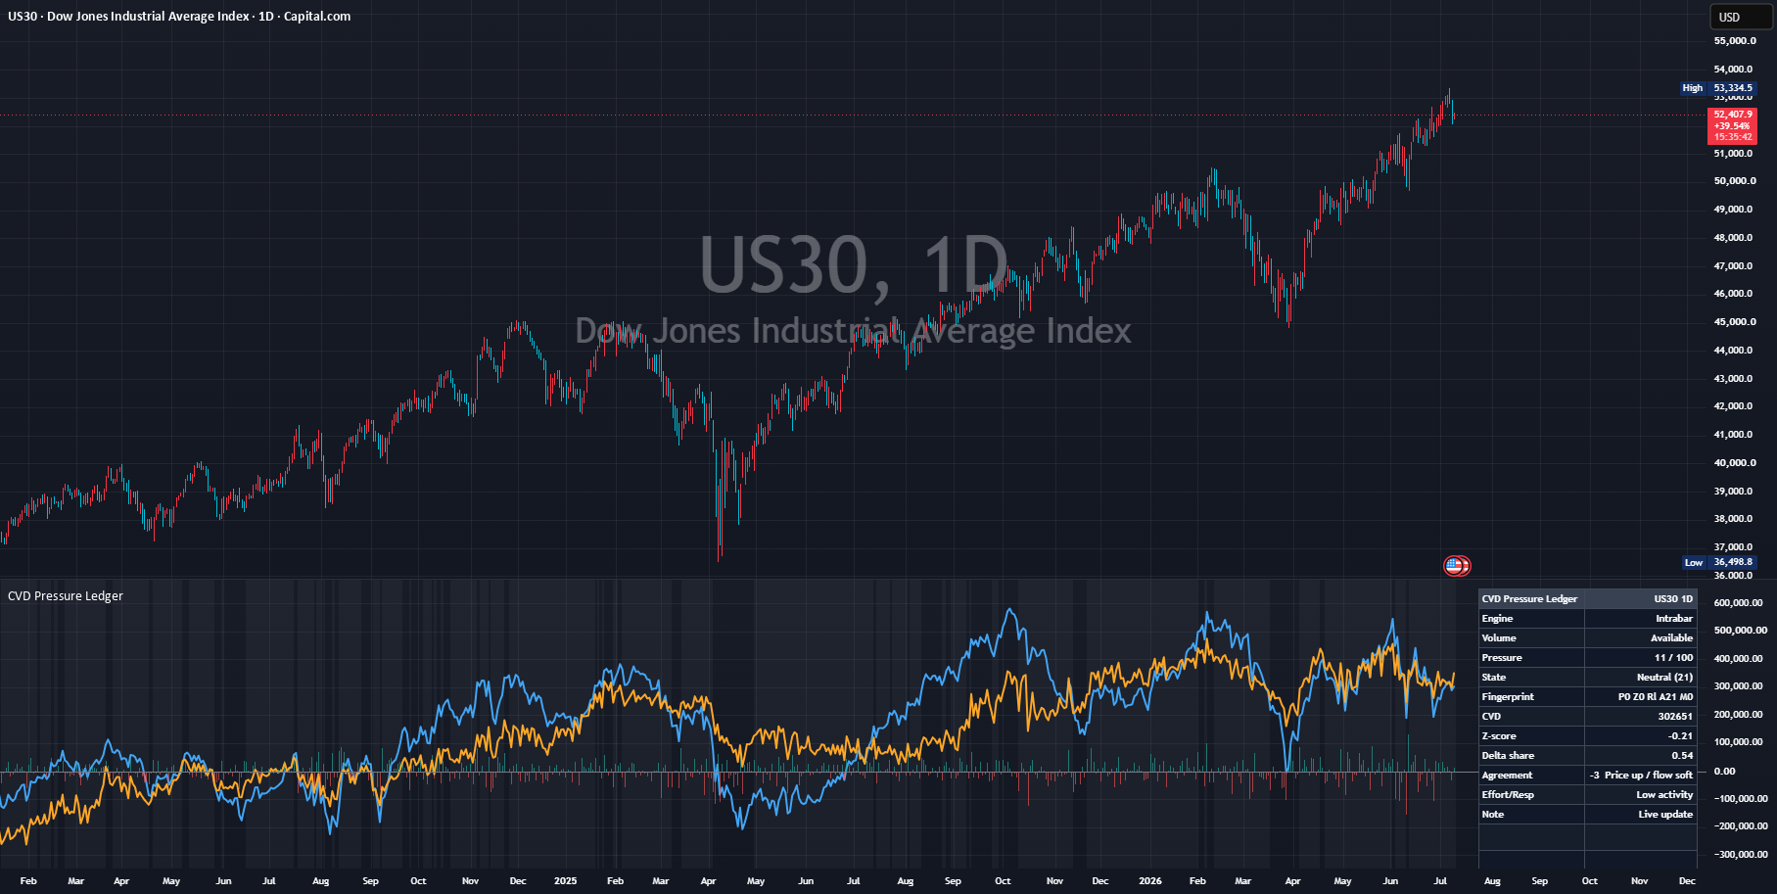Screen dimensions: 1777x894
Task: Click the 2026 year label on time axis
Action: pos(1150,881)
